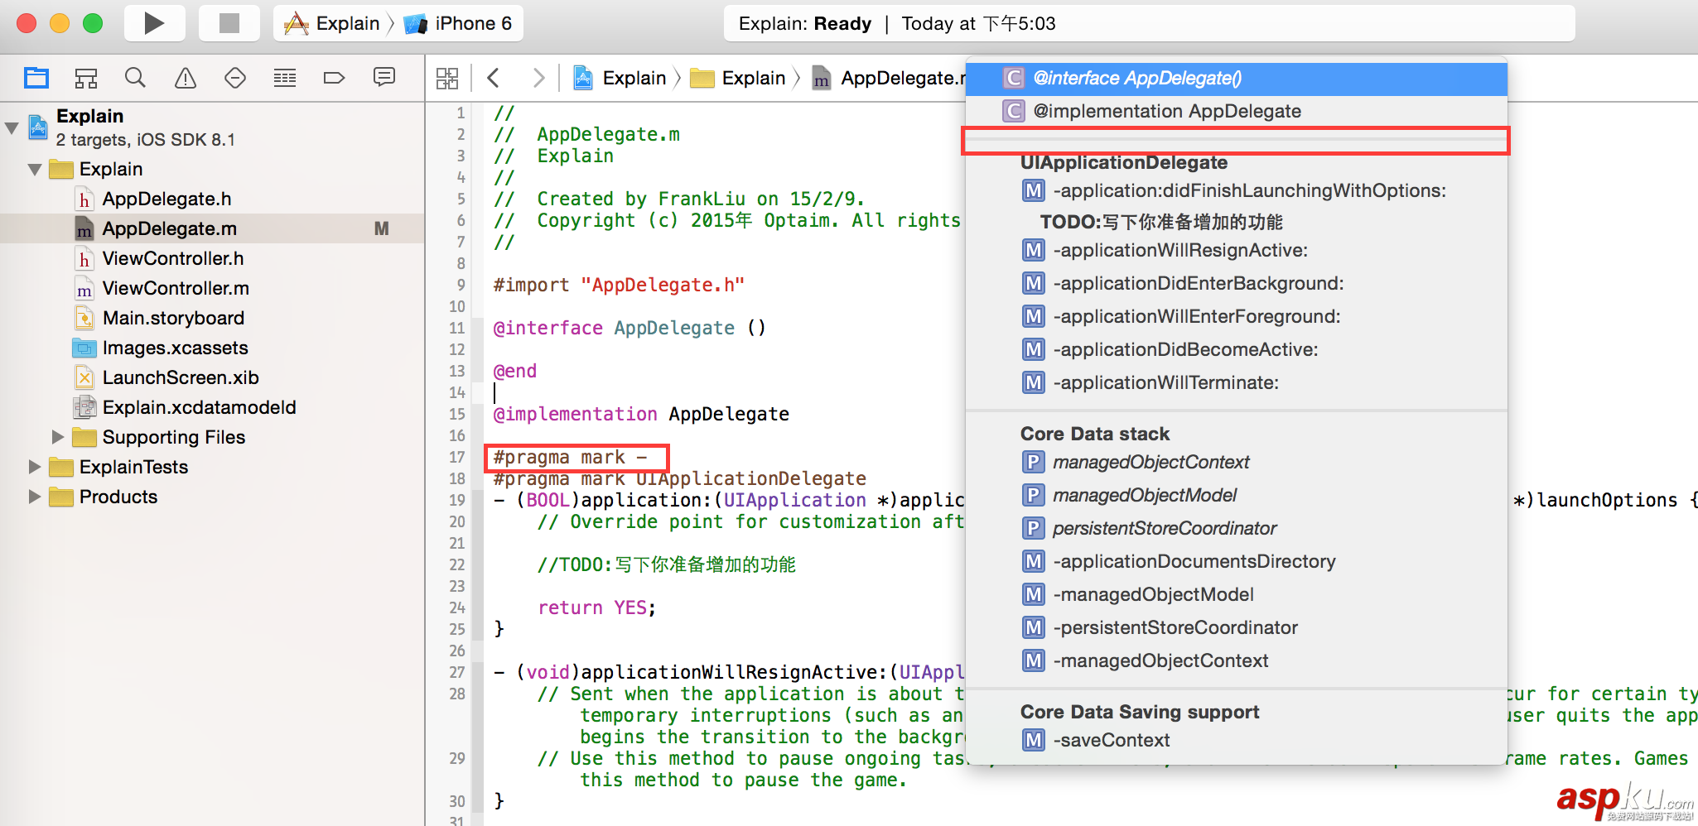Open the Debug navigator icon

click(x=285, y=78)
